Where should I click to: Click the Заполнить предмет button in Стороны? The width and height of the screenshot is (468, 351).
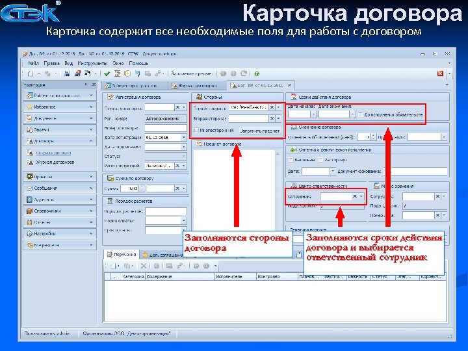click(x=260, y=131)
